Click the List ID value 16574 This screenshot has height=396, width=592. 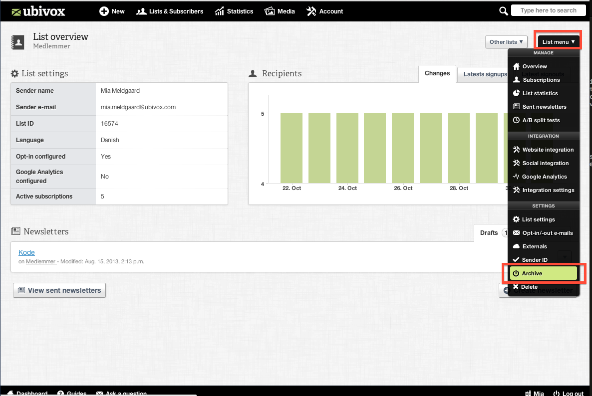point(109,124)
